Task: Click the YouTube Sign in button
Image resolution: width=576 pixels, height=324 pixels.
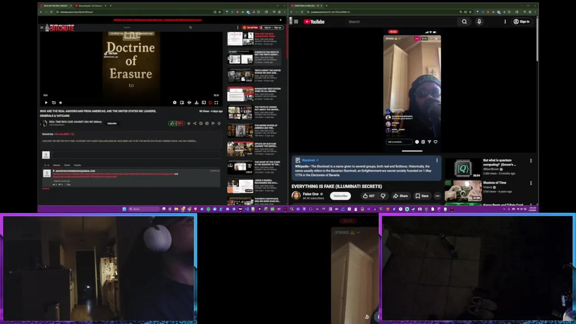Action: (522, 22)
